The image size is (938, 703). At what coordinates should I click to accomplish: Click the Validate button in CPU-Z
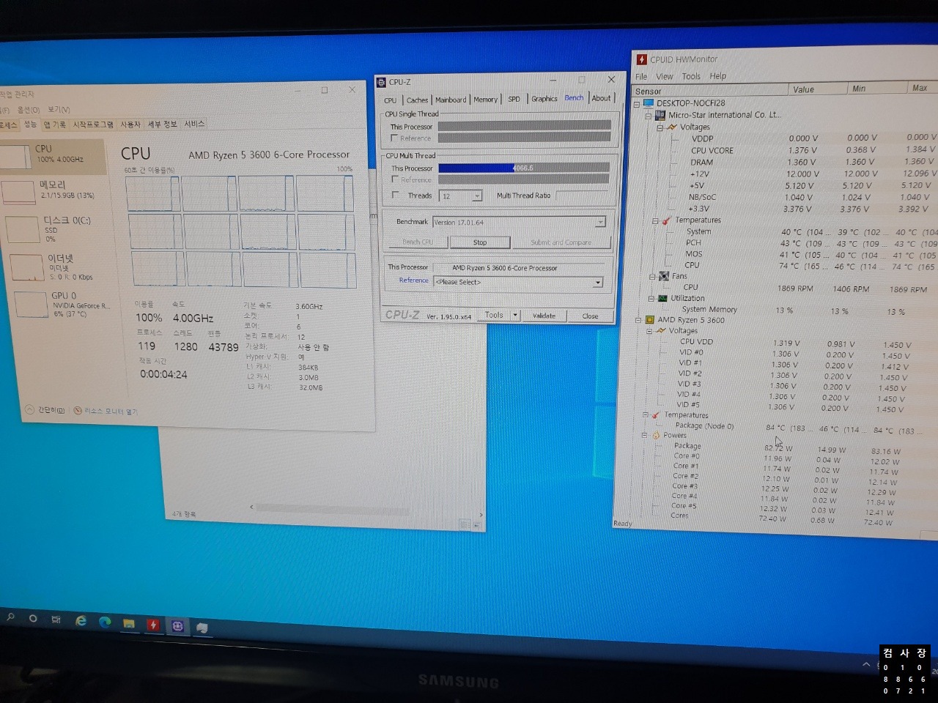tap(544, 316)
